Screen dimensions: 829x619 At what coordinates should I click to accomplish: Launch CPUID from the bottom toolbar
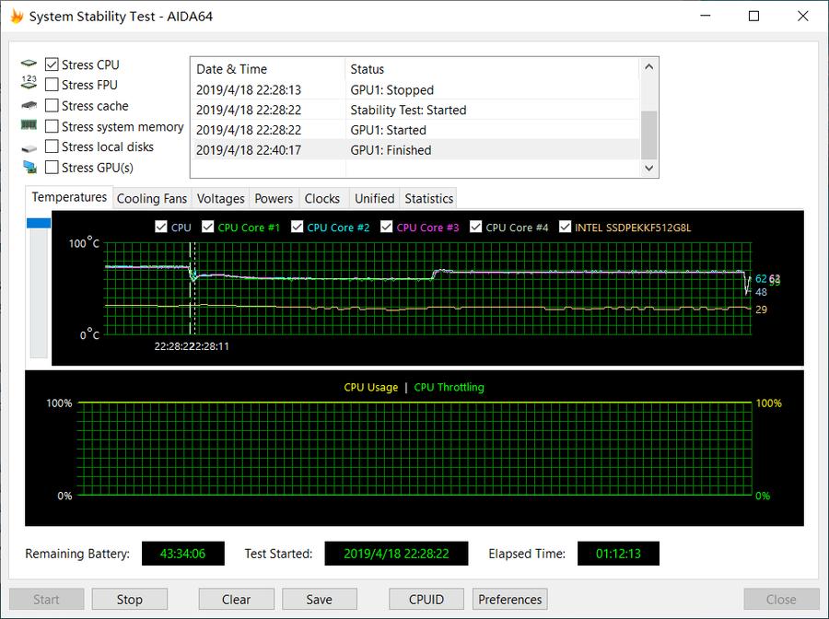click(x=426, y=599)
